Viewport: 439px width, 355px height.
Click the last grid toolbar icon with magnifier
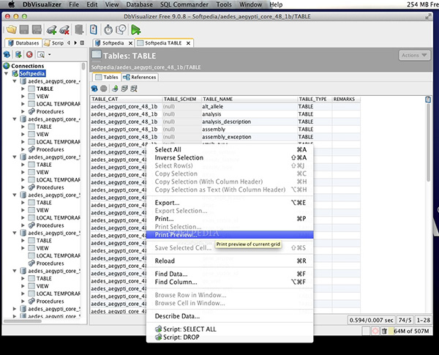coord(134,89)
